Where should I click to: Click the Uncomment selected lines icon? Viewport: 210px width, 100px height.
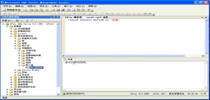pos(138,14)
